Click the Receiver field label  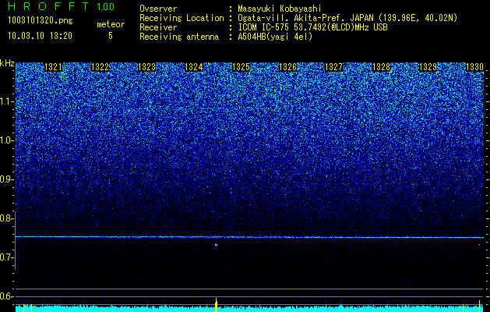[158, 27]
